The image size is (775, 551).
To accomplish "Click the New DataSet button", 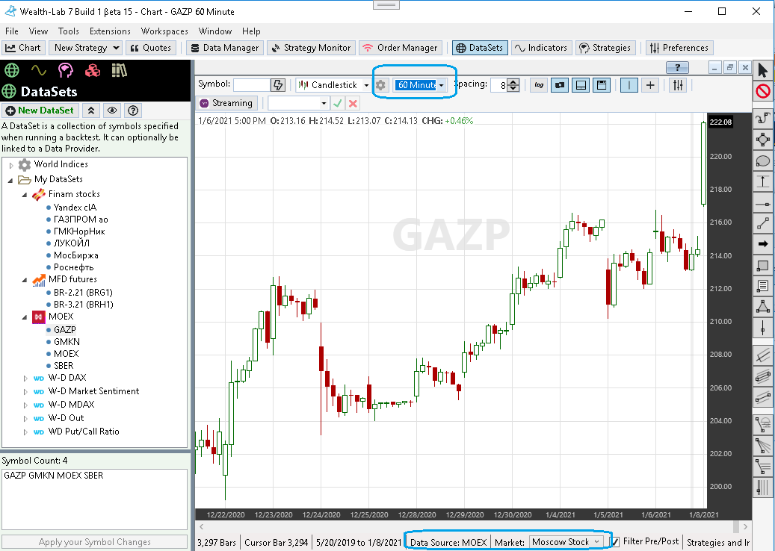I will tap(40, 110).
